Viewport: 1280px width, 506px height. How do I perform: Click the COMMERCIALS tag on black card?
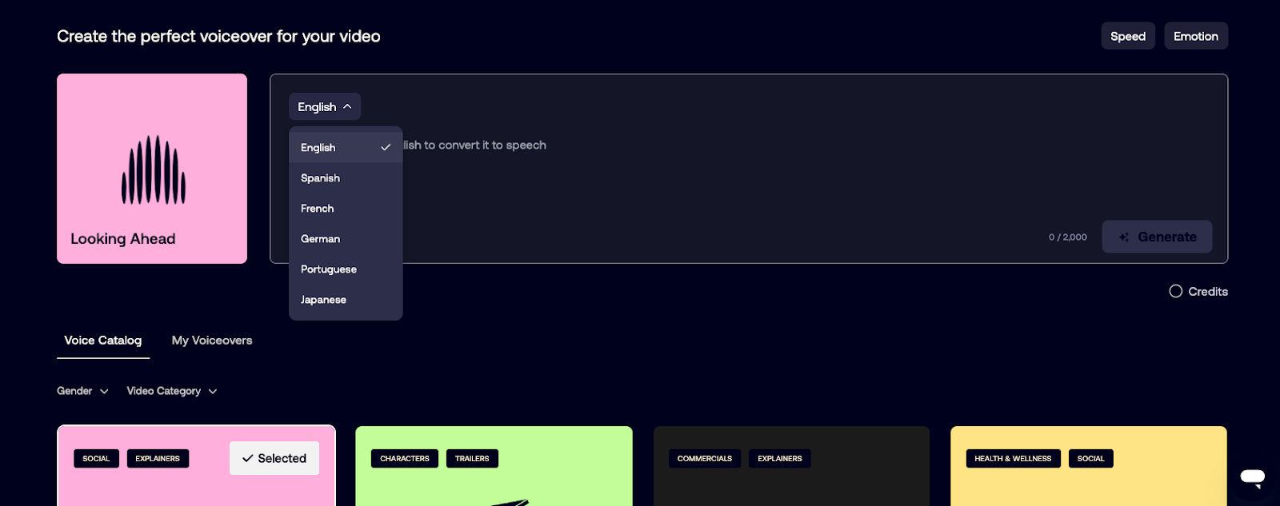click(x=705, y=459)
